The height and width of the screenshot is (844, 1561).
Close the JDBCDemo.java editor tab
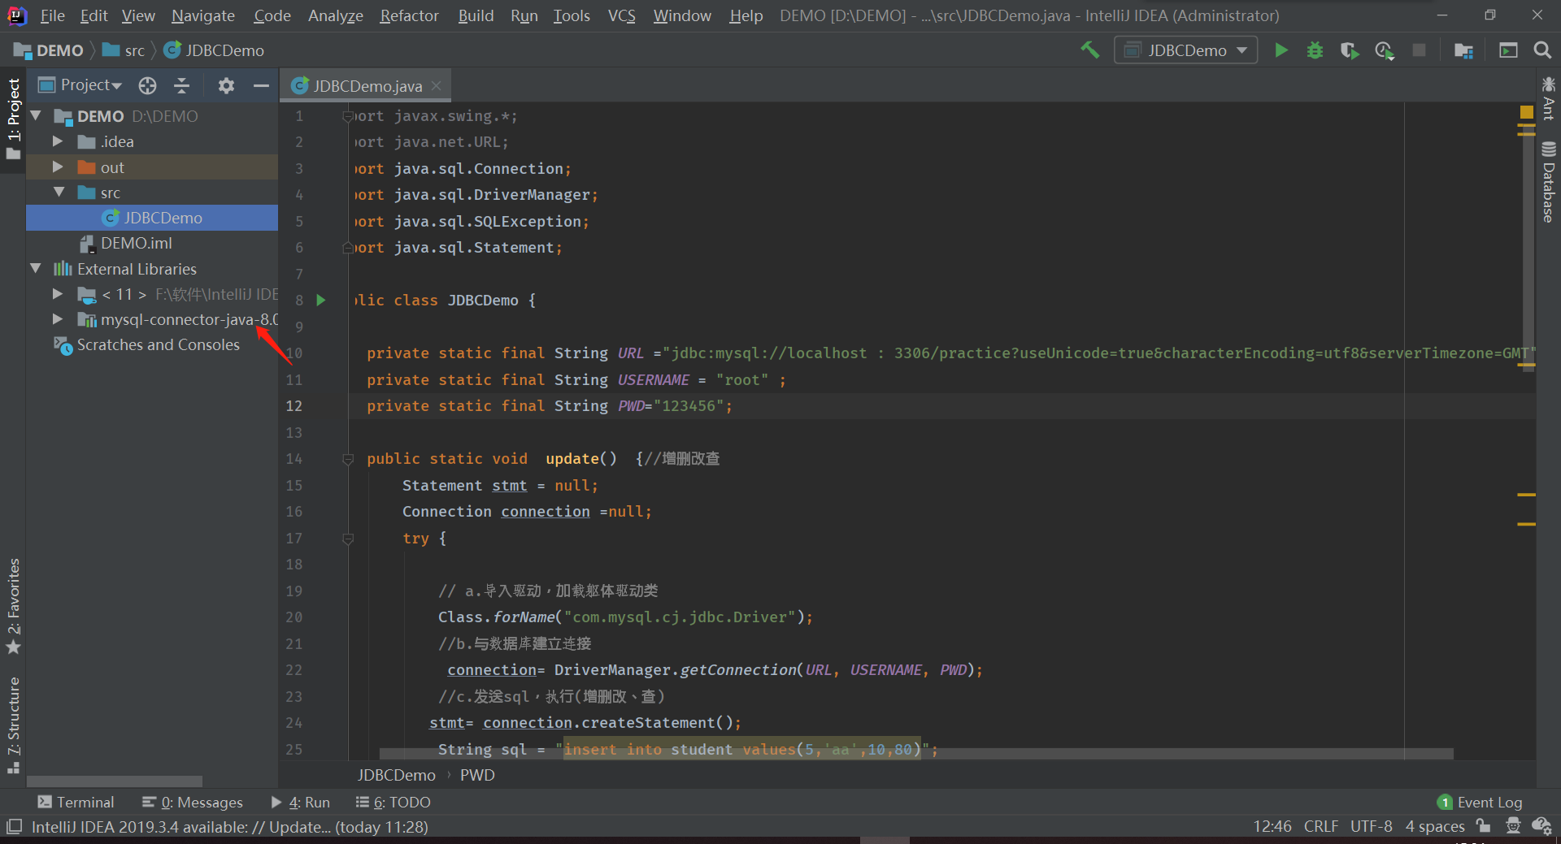coord(437,85)
